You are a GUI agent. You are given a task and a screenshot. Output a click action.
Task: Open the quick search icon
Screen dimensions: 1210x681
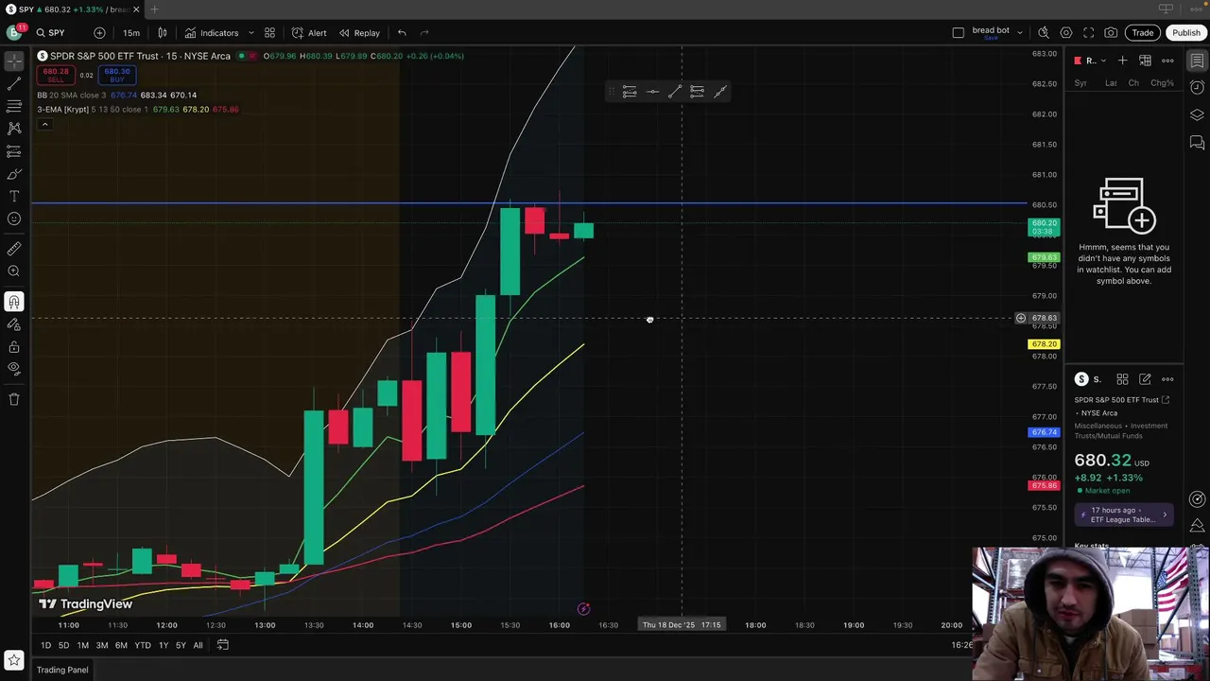point(1044,33)
